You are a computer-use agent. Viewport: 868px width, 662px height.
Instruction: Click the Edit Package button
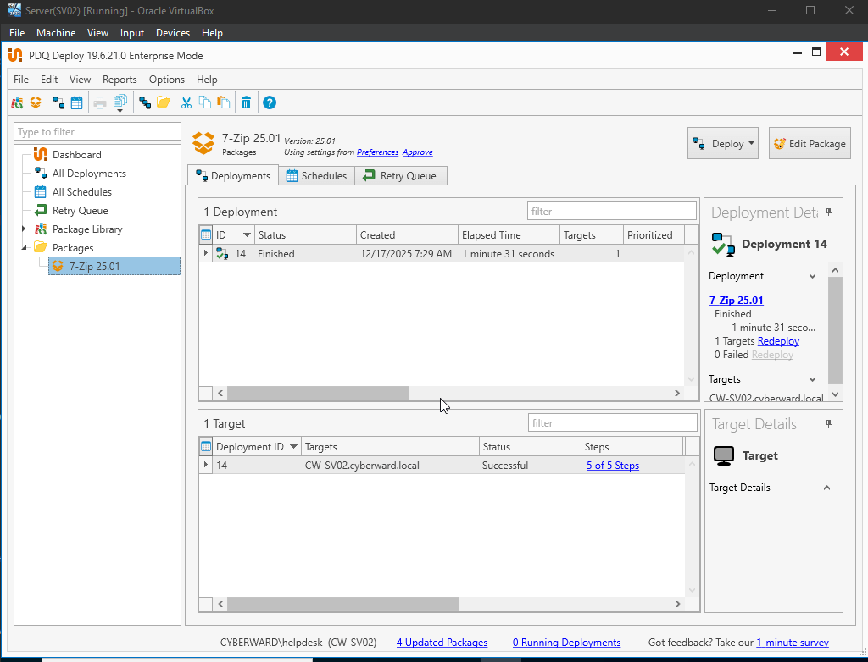[x=810, y=143]
